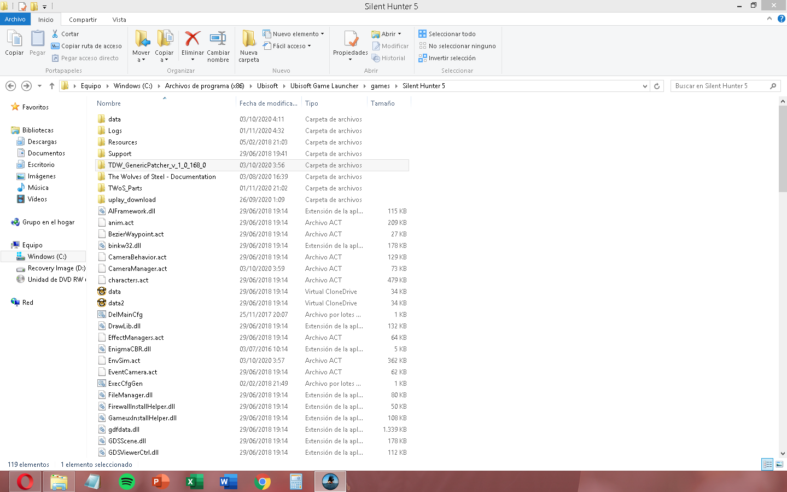Select the TWoS_Parts folder
The image size is (787, 492).
click(252, 188)
